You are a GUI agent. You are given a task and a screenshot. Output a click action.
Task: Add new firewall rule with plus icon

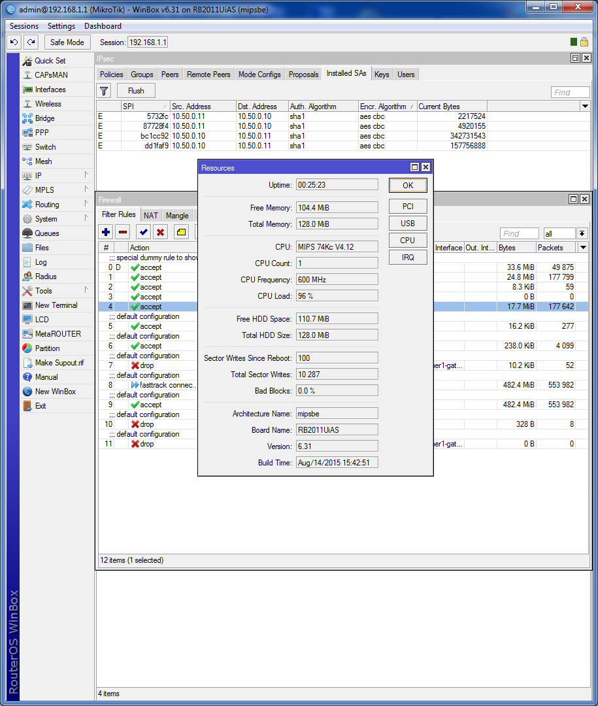pos(107,231)
